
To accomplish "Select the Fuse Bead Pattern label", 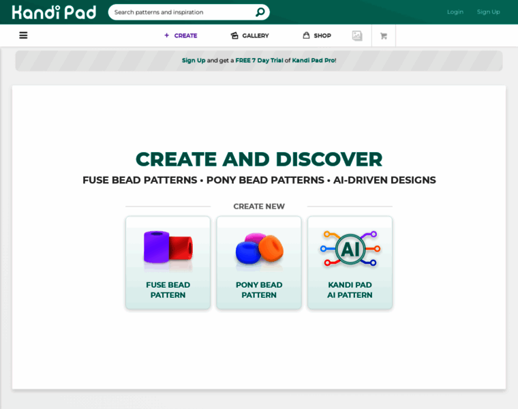I will coord(168,290).
